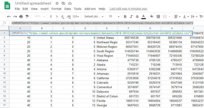Screen dimensions: 204x108
Task: Select the cell with value 114555744
Action: point(128,51)
